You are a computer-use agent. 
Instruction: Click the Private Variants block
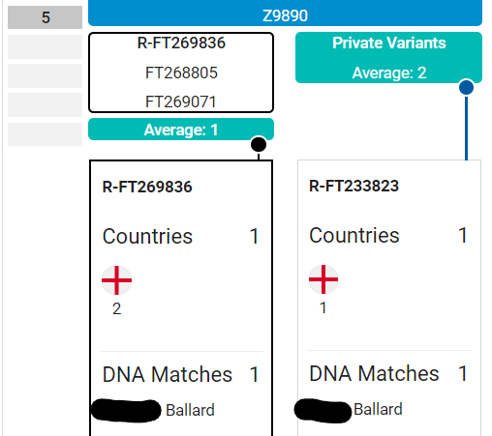click(388, 57)
